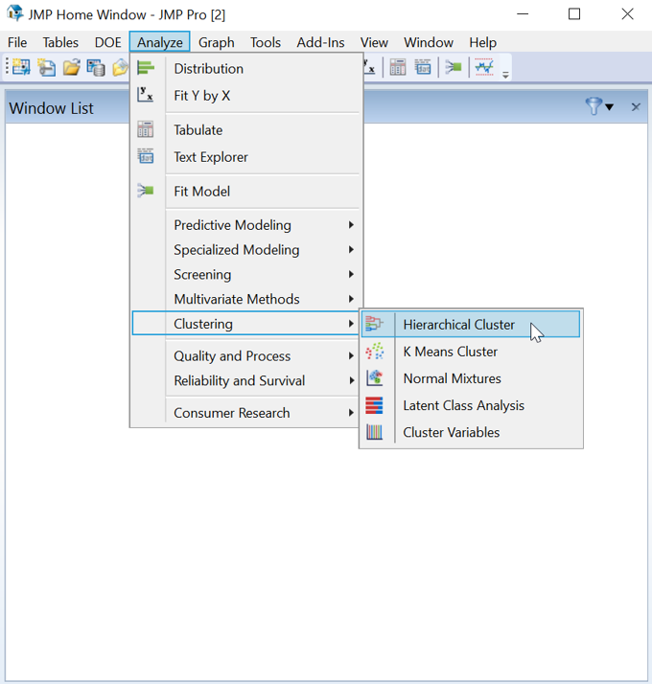The image size is (652, 684).
Task: Choose Cluster Variables
Action: pos(471,432)
